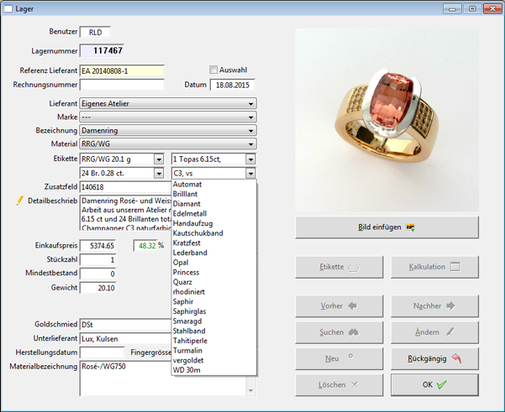Click the Datum field 18.08.2015
505x412 pixels.
pos(232,85)
